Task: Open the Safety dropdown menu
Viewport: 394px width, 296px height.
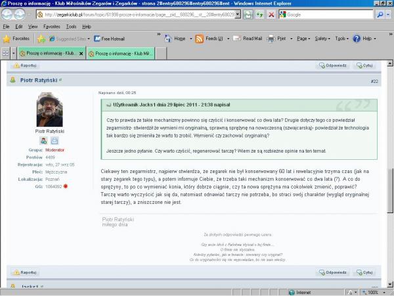Action: (x=322, y=39)
